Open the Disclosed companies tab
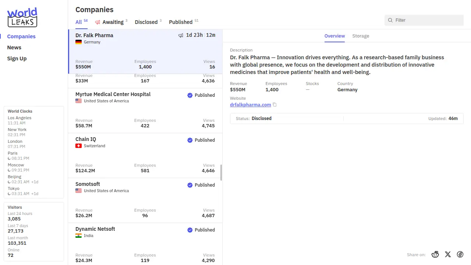 [146, 22]
